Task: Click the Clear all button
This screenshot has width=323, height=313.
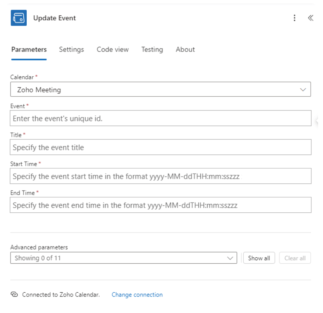Action: point(295,258)
